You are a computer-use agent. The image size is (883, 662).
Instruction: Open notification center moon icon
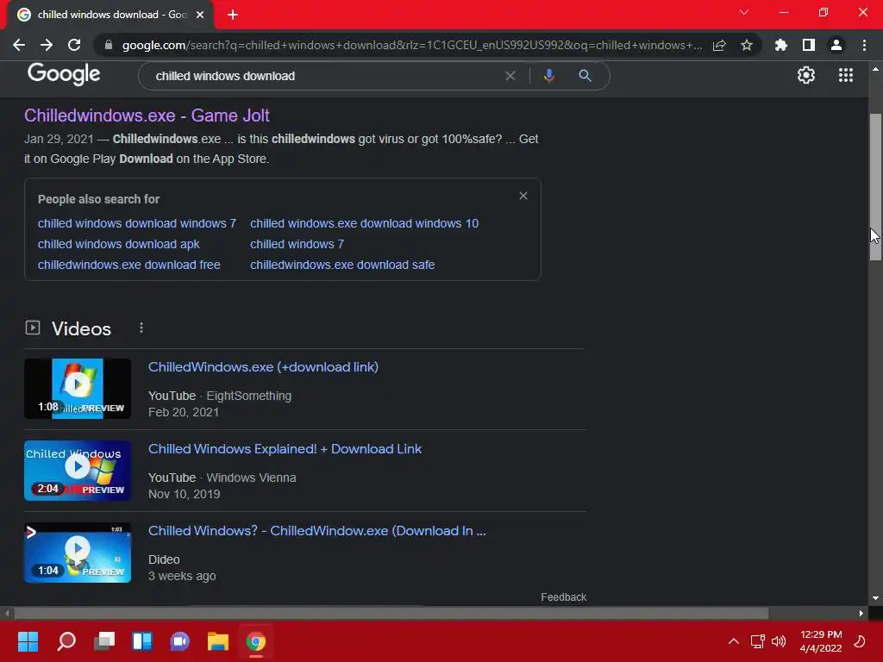pos(860,641)
